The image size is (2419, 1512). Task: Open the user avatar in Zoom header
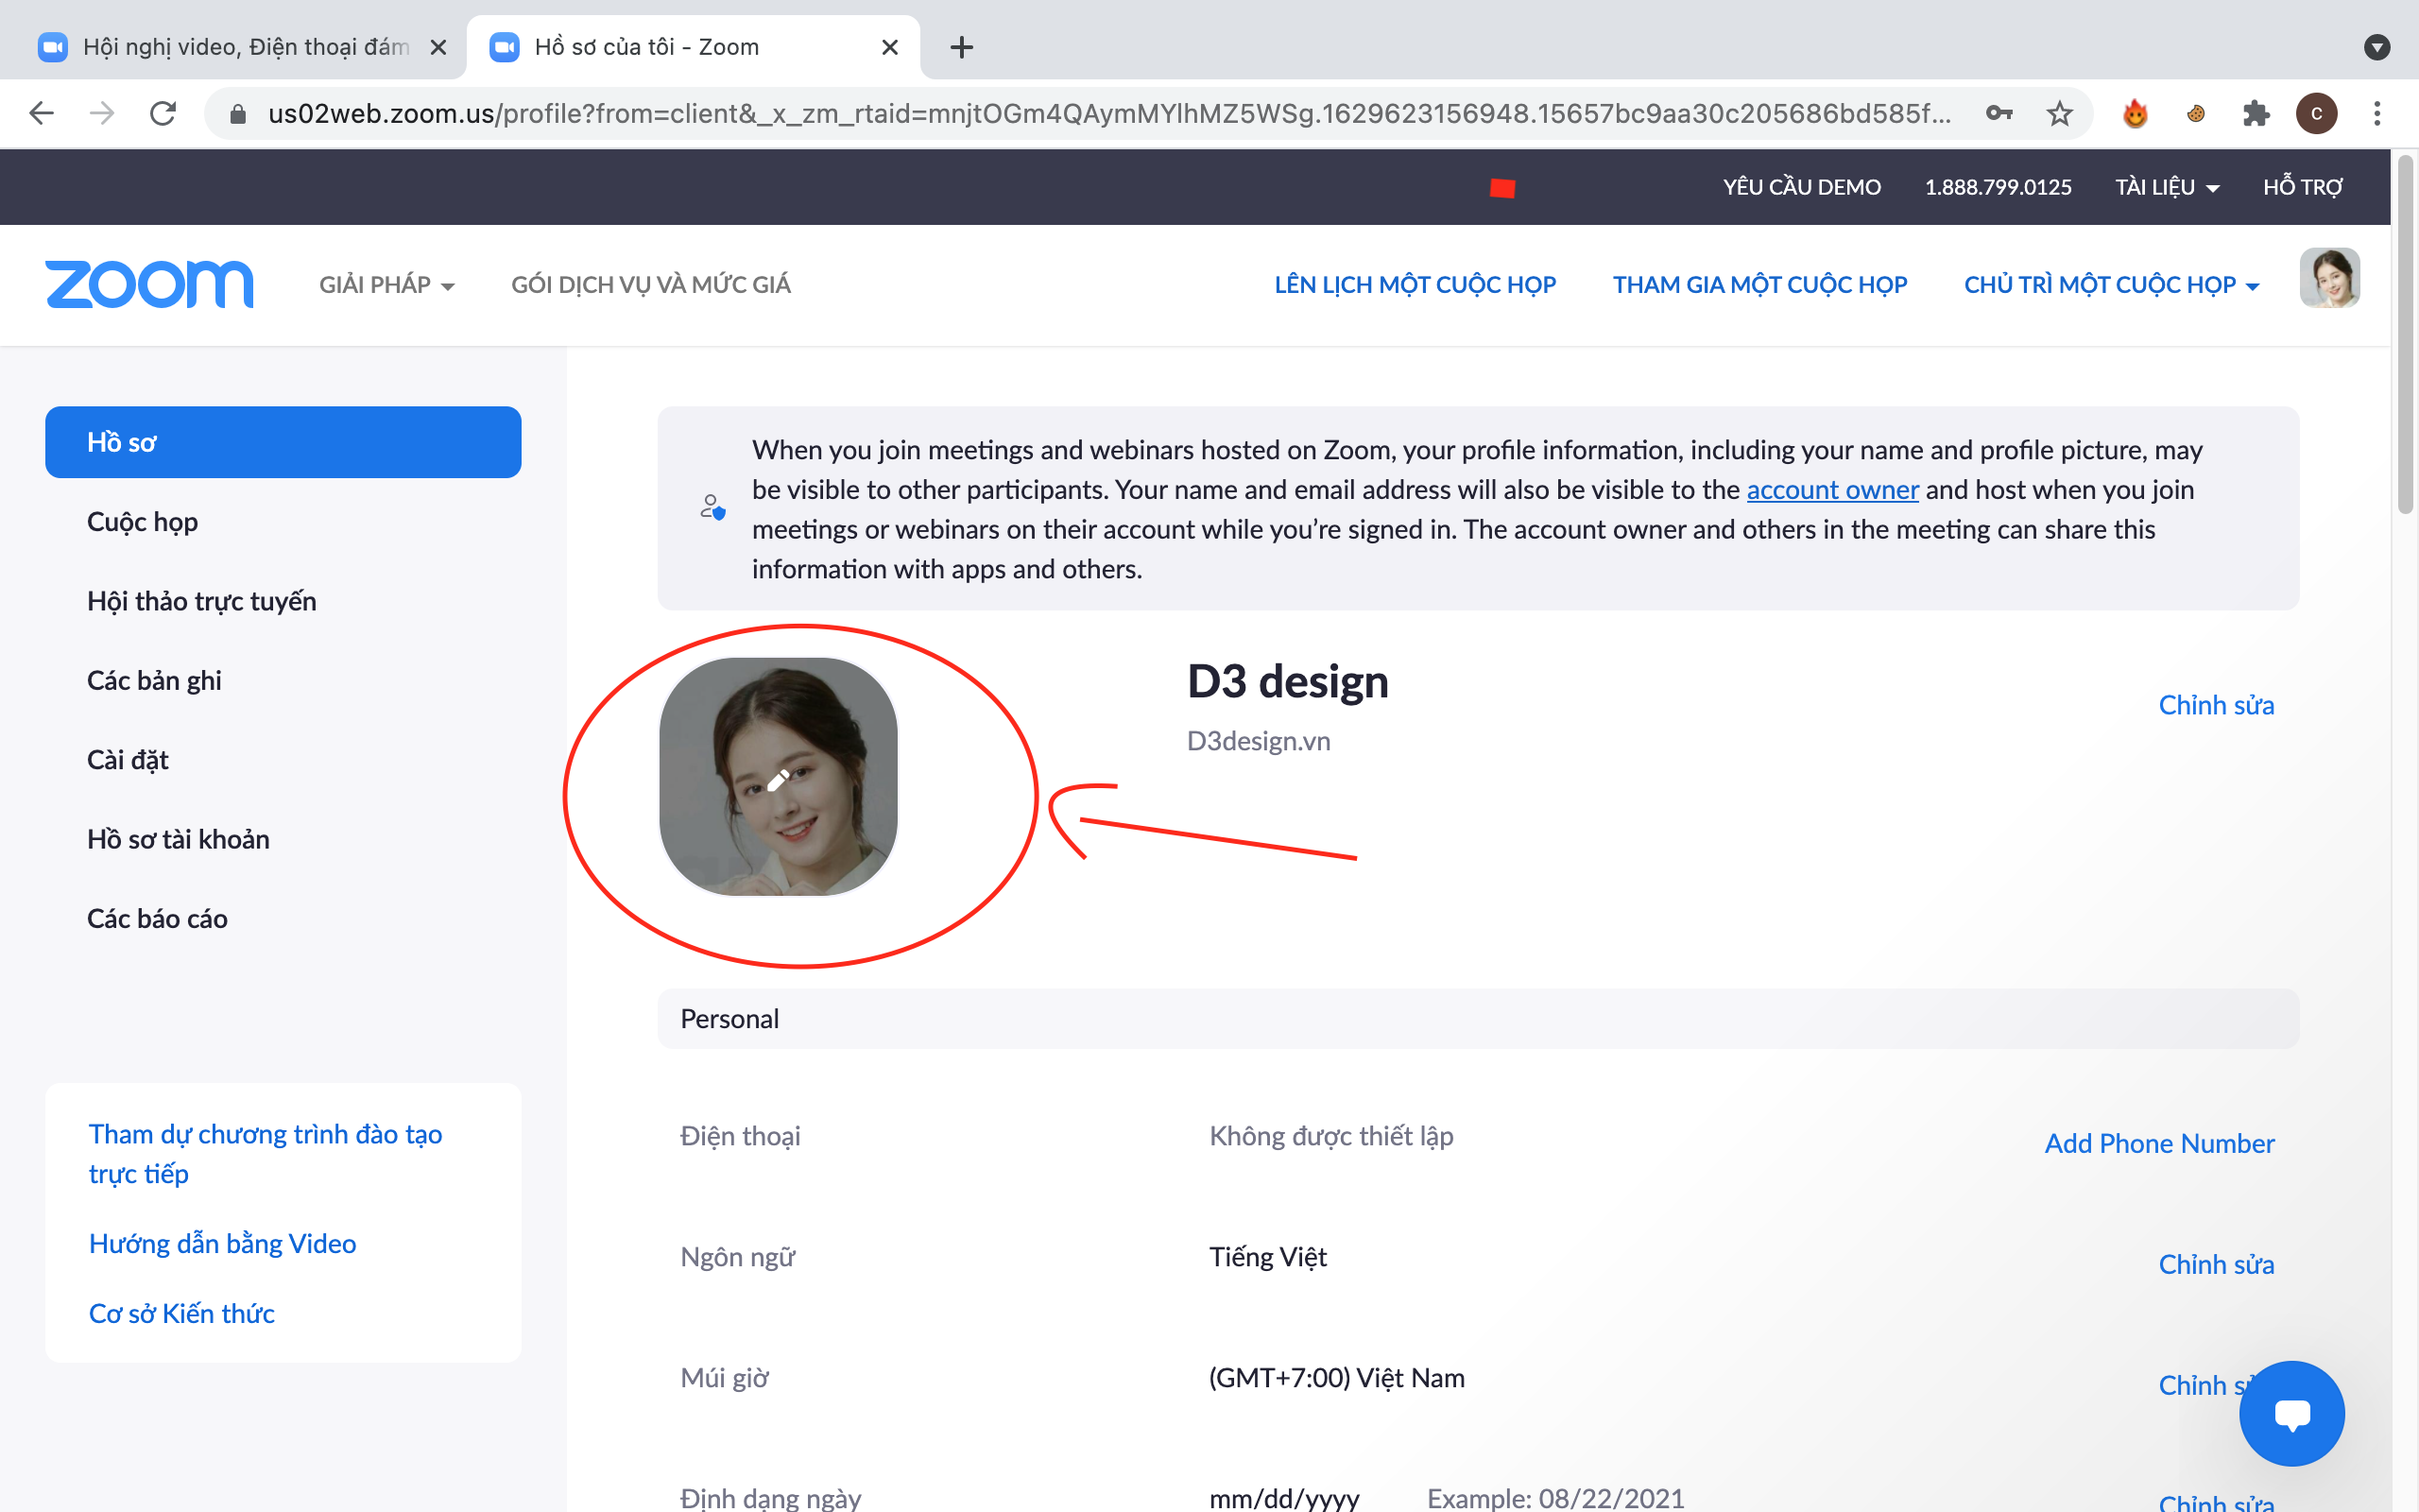pos(2329,278)
